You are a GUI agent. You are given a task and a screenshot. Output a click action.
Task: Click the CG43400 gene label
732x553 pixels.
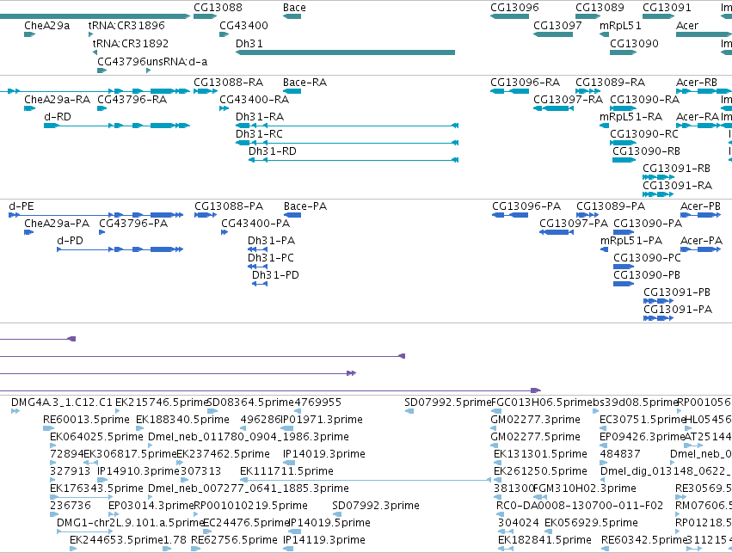pos(243,25)
